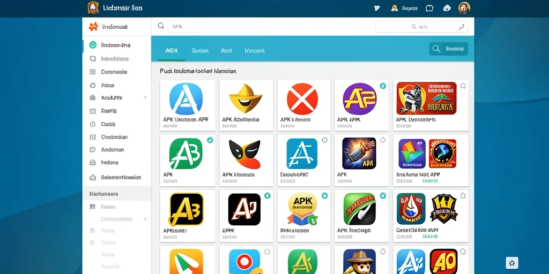Open the yellow hat smiley app icon

[x=246, y=98]
